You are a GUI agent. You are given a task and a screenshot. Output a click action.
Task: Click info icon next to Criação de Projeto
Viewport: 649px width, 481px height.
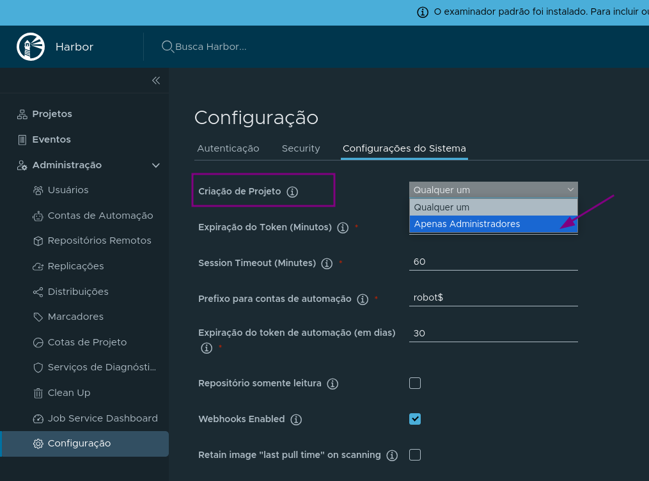click(x=292, y=192)
